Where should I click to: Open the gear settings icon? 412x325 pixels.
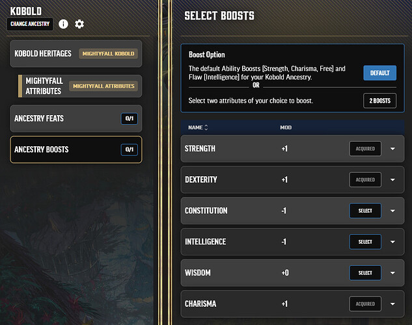pyautogui.click(x=79, y=24)
